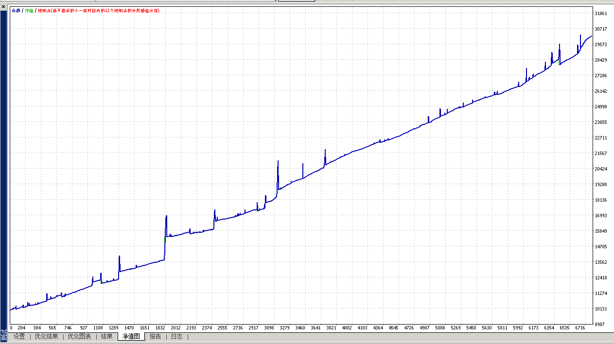Image resolution: width=614 pixels, height=344 pixels.
Task: Click the 31861 value on vertical axis
Action: 601,14
